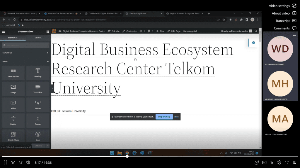Open Comments panel
Viewport: 300px width, 168px height.
(285, 28)
